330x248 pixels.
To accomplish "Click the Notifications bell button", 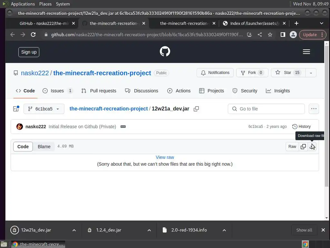I will point(215,73).
